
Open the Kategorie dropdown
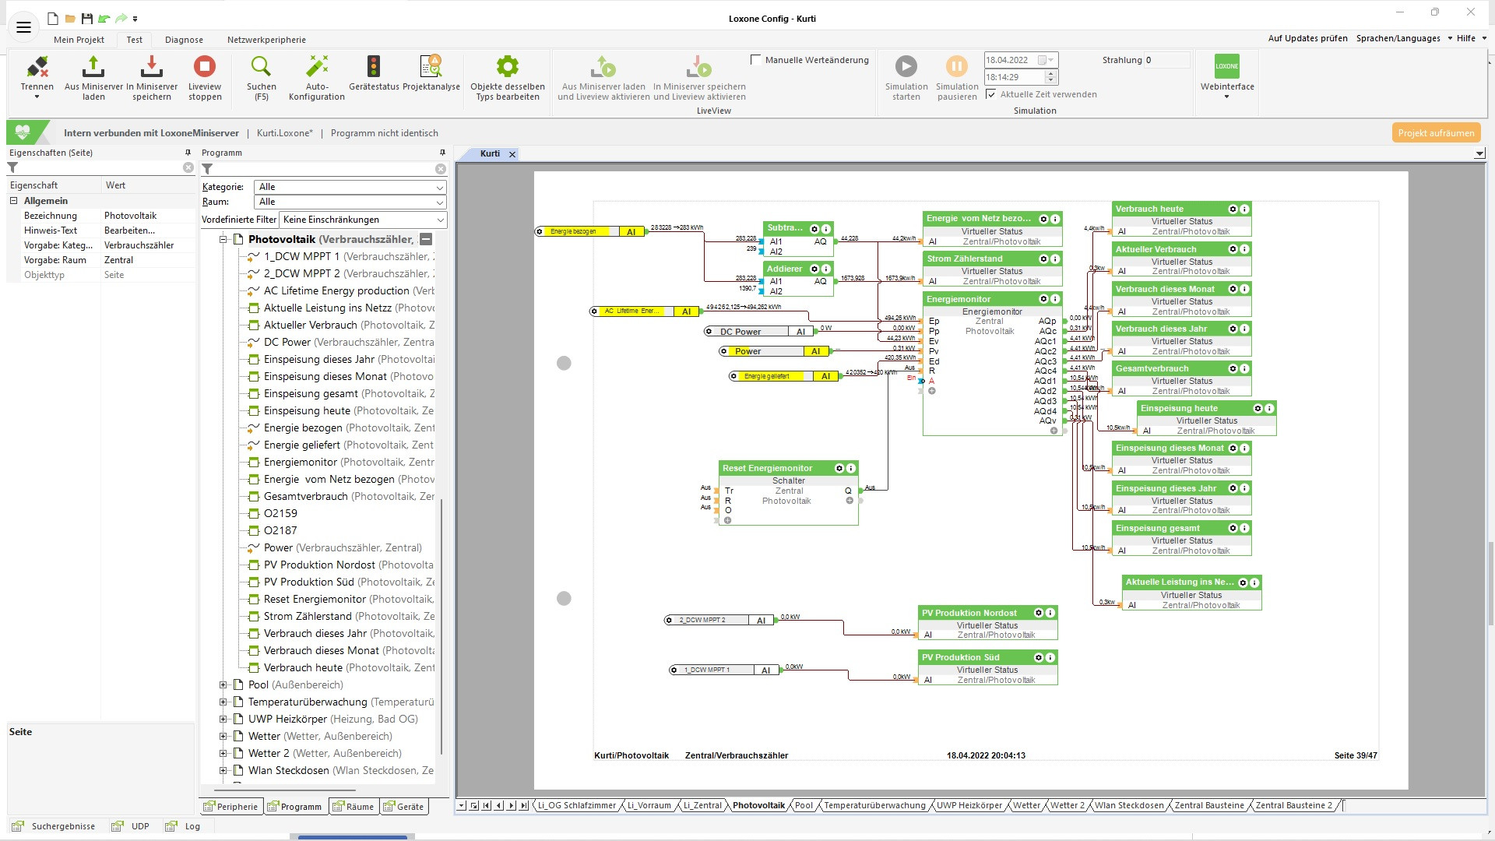click(351, 187)
